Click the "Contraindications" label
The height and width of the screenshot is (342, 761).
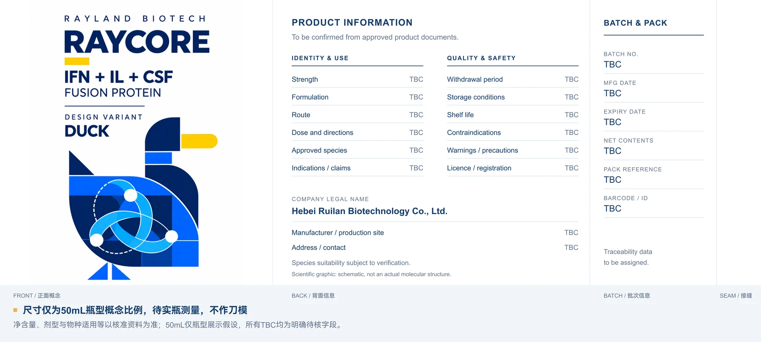point(474,133)
